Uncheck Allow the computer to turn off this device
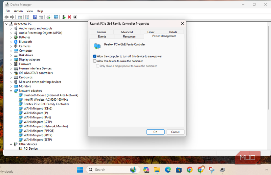Viewport: 271px width, 175px height. click(x=95, y=56)
